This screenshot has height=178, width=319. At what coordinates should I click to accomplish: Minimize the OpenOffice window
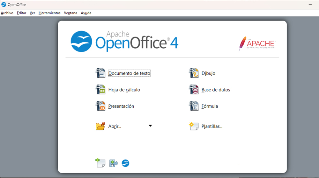(x=310, y=4)
